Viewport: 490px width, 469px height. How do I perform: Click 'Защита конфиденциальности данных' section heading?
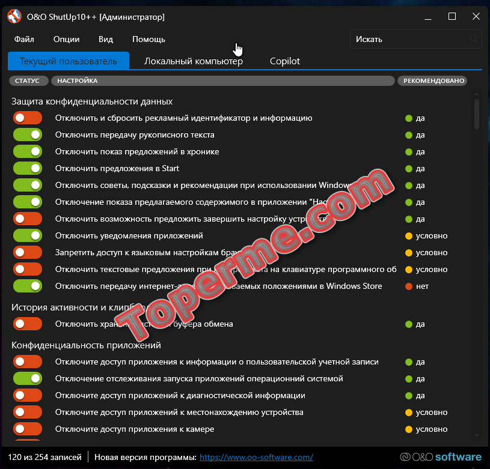coord(92,101)
